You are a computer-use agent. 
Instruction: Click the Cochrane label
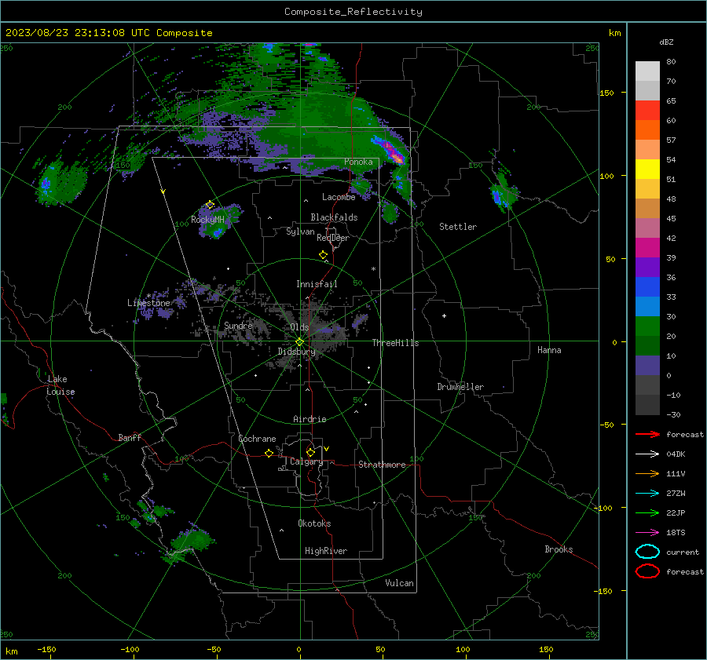[x=257, y=439]
